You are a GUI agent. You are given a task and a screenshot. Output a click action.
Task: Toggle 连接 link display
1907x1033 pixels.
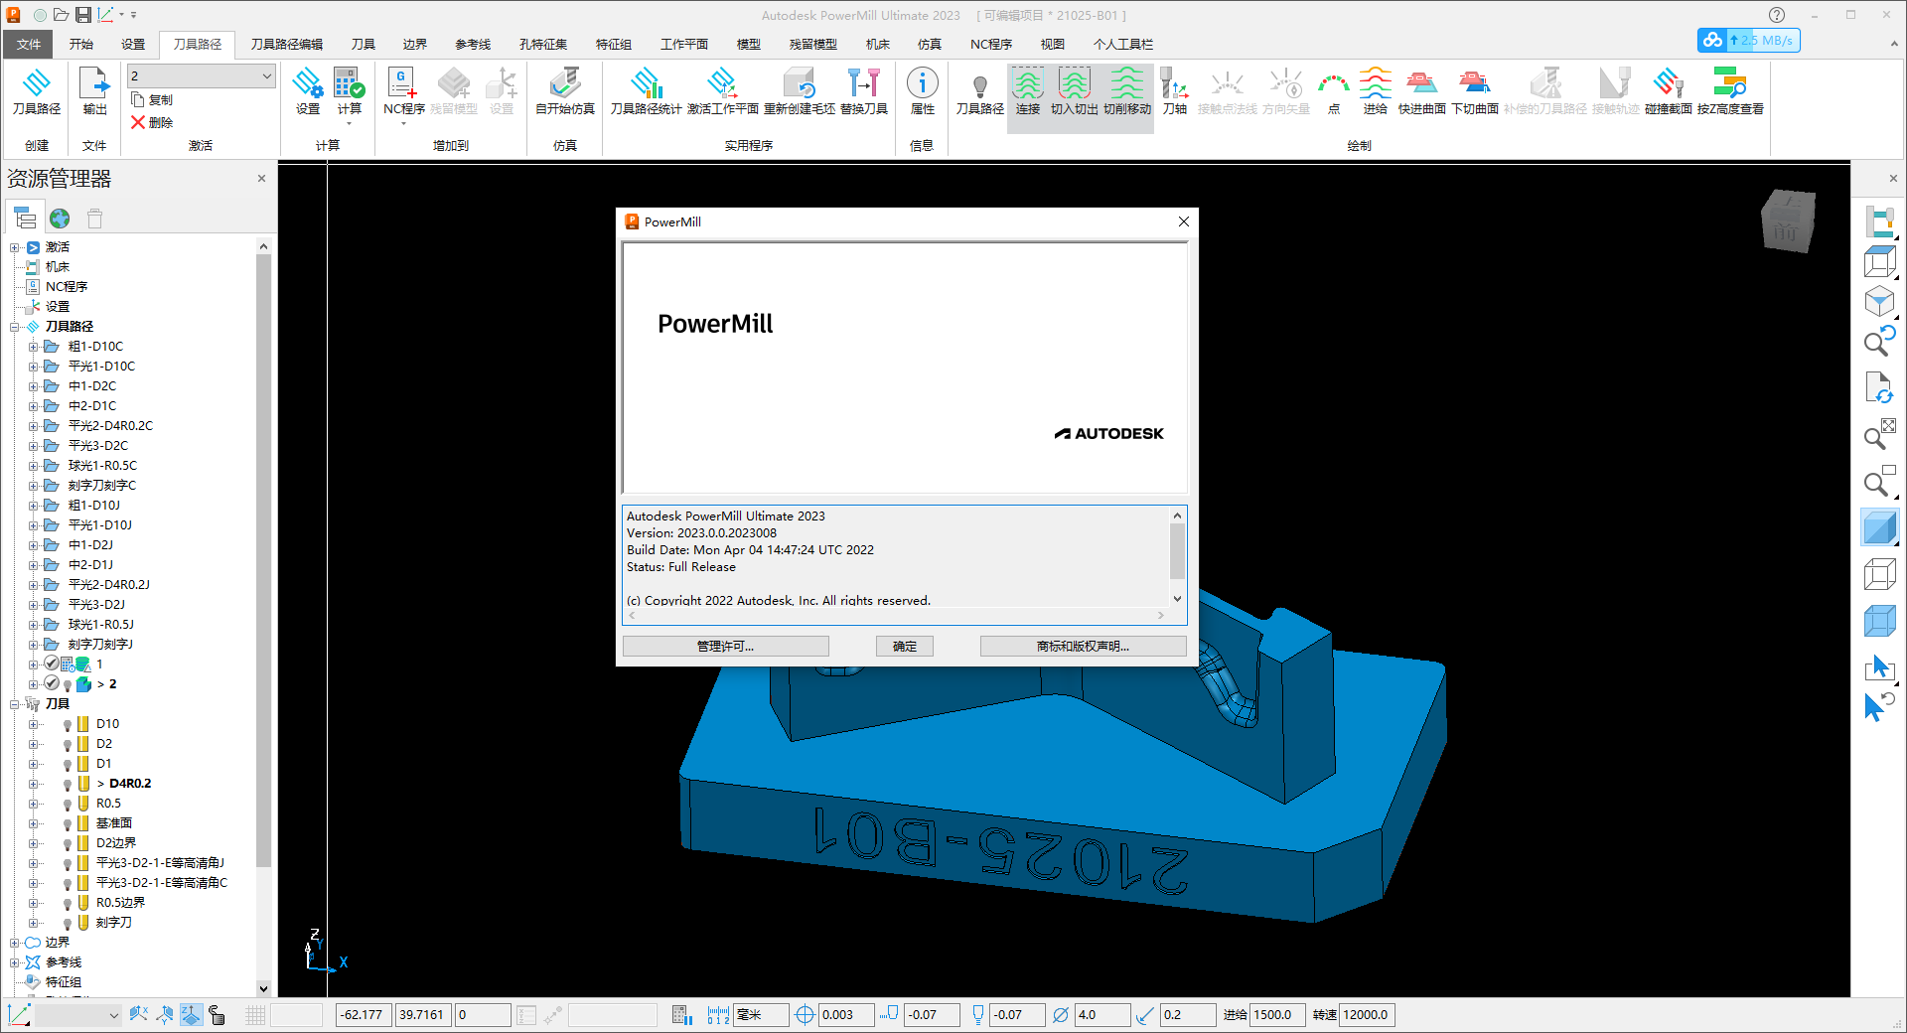1027,91
